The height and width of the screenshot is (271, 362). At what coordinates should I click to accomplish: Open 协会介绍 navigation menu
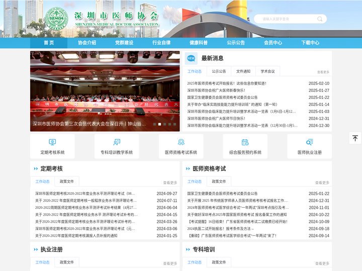tap(87, 43)
